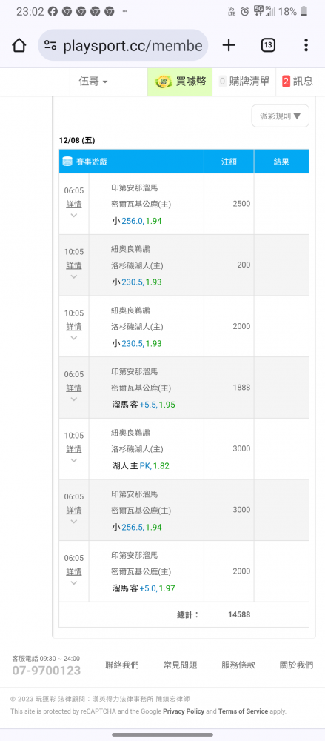Open a new tab with the plus icon
325x741 pixels.
(229, 45)
